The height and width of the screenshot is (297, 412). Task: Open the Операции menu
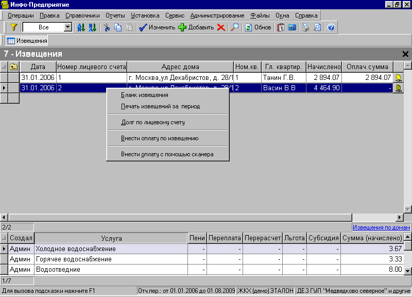coord(21,15)
